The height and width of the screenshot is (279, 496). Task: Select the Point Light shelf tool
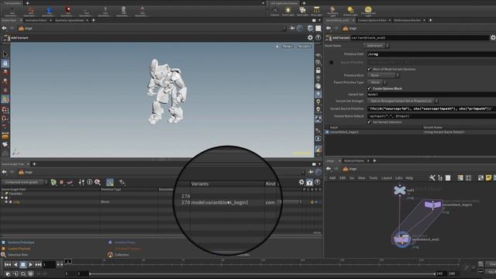288,11
